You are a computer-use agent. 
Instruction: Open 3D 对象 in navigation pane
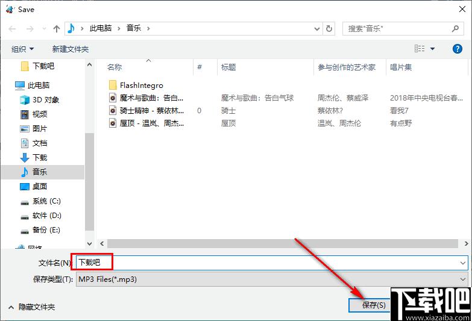tap(45, 99)
